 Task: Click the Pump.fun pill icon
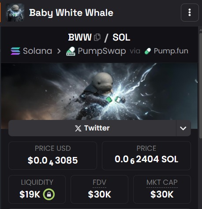(x=148, y=51)
